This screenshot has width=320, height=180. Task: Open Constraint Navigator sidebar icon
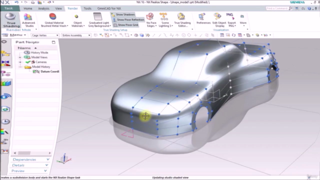point(5,63)
